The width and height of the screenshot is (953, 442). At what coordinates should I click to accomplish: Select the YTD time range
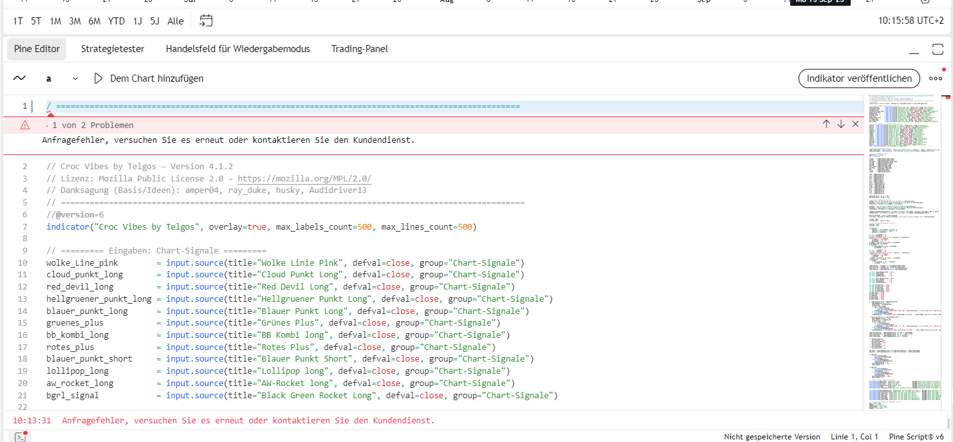(116, 21)
